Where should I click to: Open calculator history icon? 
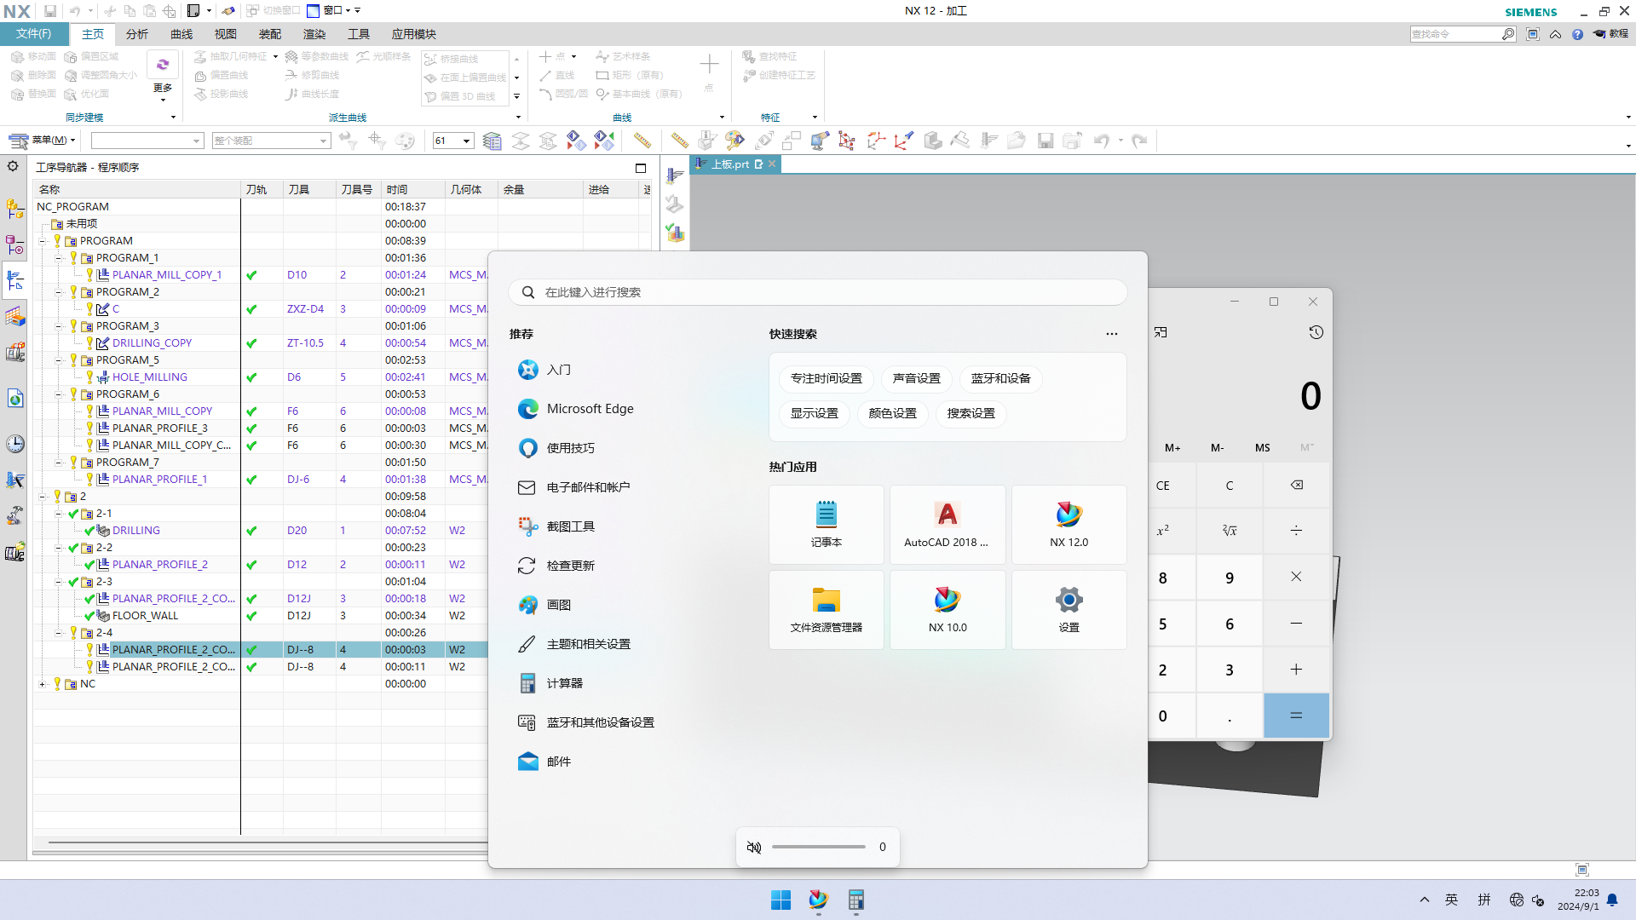pos(1316,332)
